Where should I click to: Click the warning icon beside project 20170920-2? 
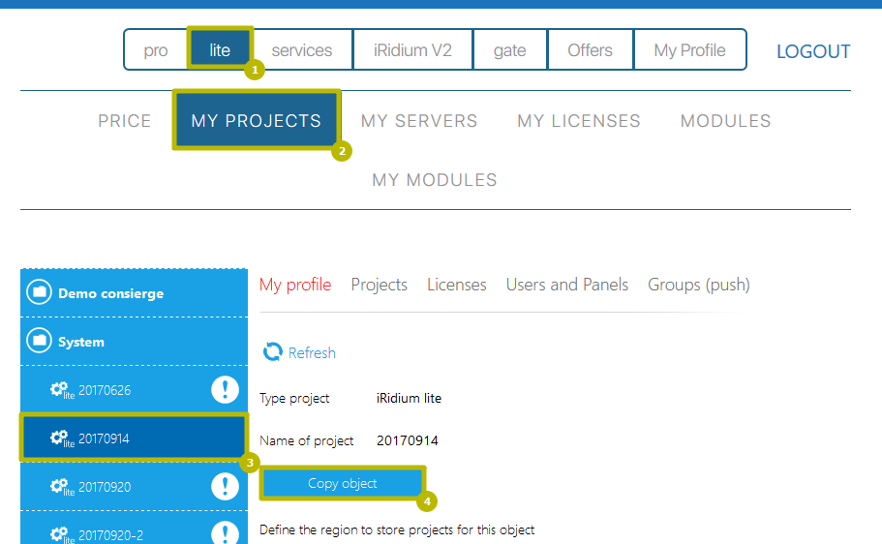(225, 532)
